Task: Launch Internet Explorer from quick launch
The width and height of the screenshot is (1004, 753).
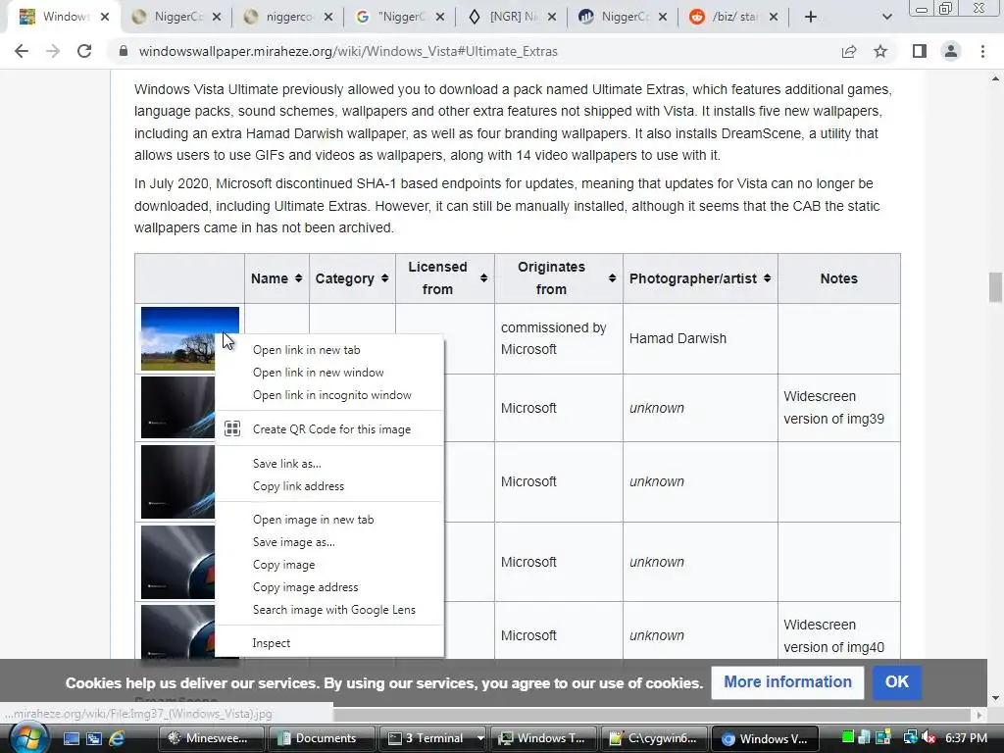Action: [117, 738]
